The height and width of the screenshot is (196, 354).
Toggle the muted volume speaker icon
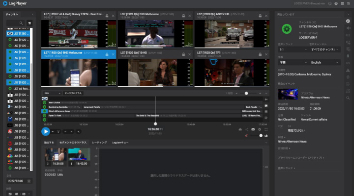tap(246, 136)
